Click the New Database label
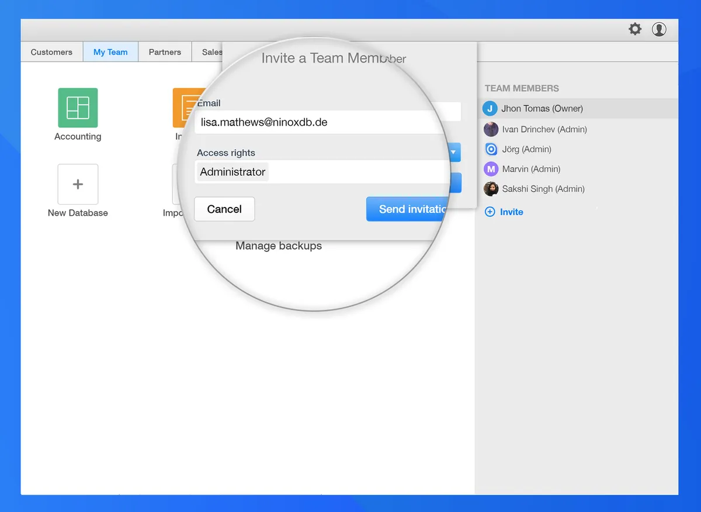 pos(78,213)
